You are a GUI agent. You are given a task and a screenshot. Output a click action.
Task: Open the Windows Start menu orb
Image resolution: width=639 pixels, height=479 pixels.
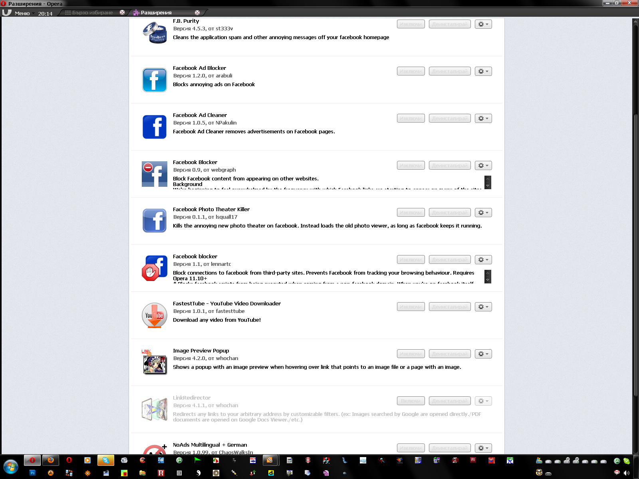(x=11, y=466)
